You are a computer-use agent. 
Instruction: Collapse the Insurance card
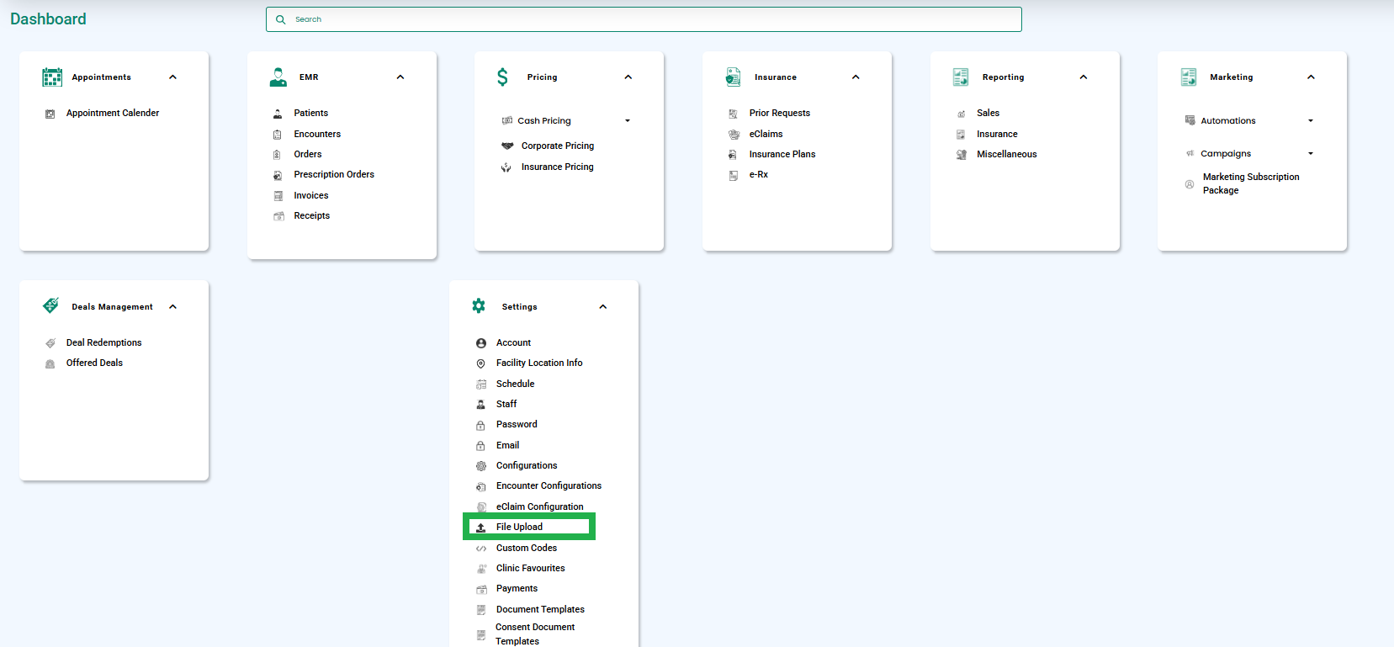pos(856,77)
